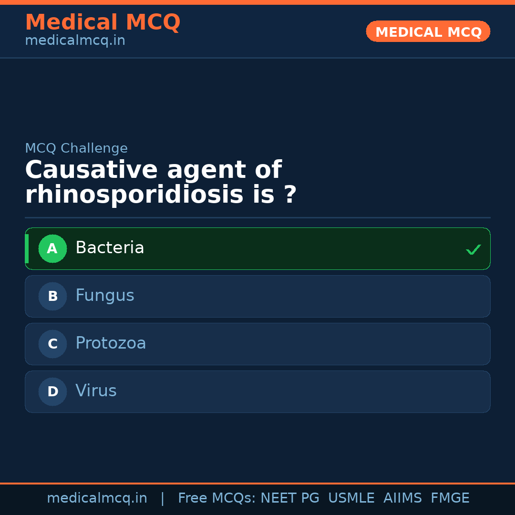Screen dimensions: 515x515
Task: Select the Bacteria answer option
Action: coord(257,248)
